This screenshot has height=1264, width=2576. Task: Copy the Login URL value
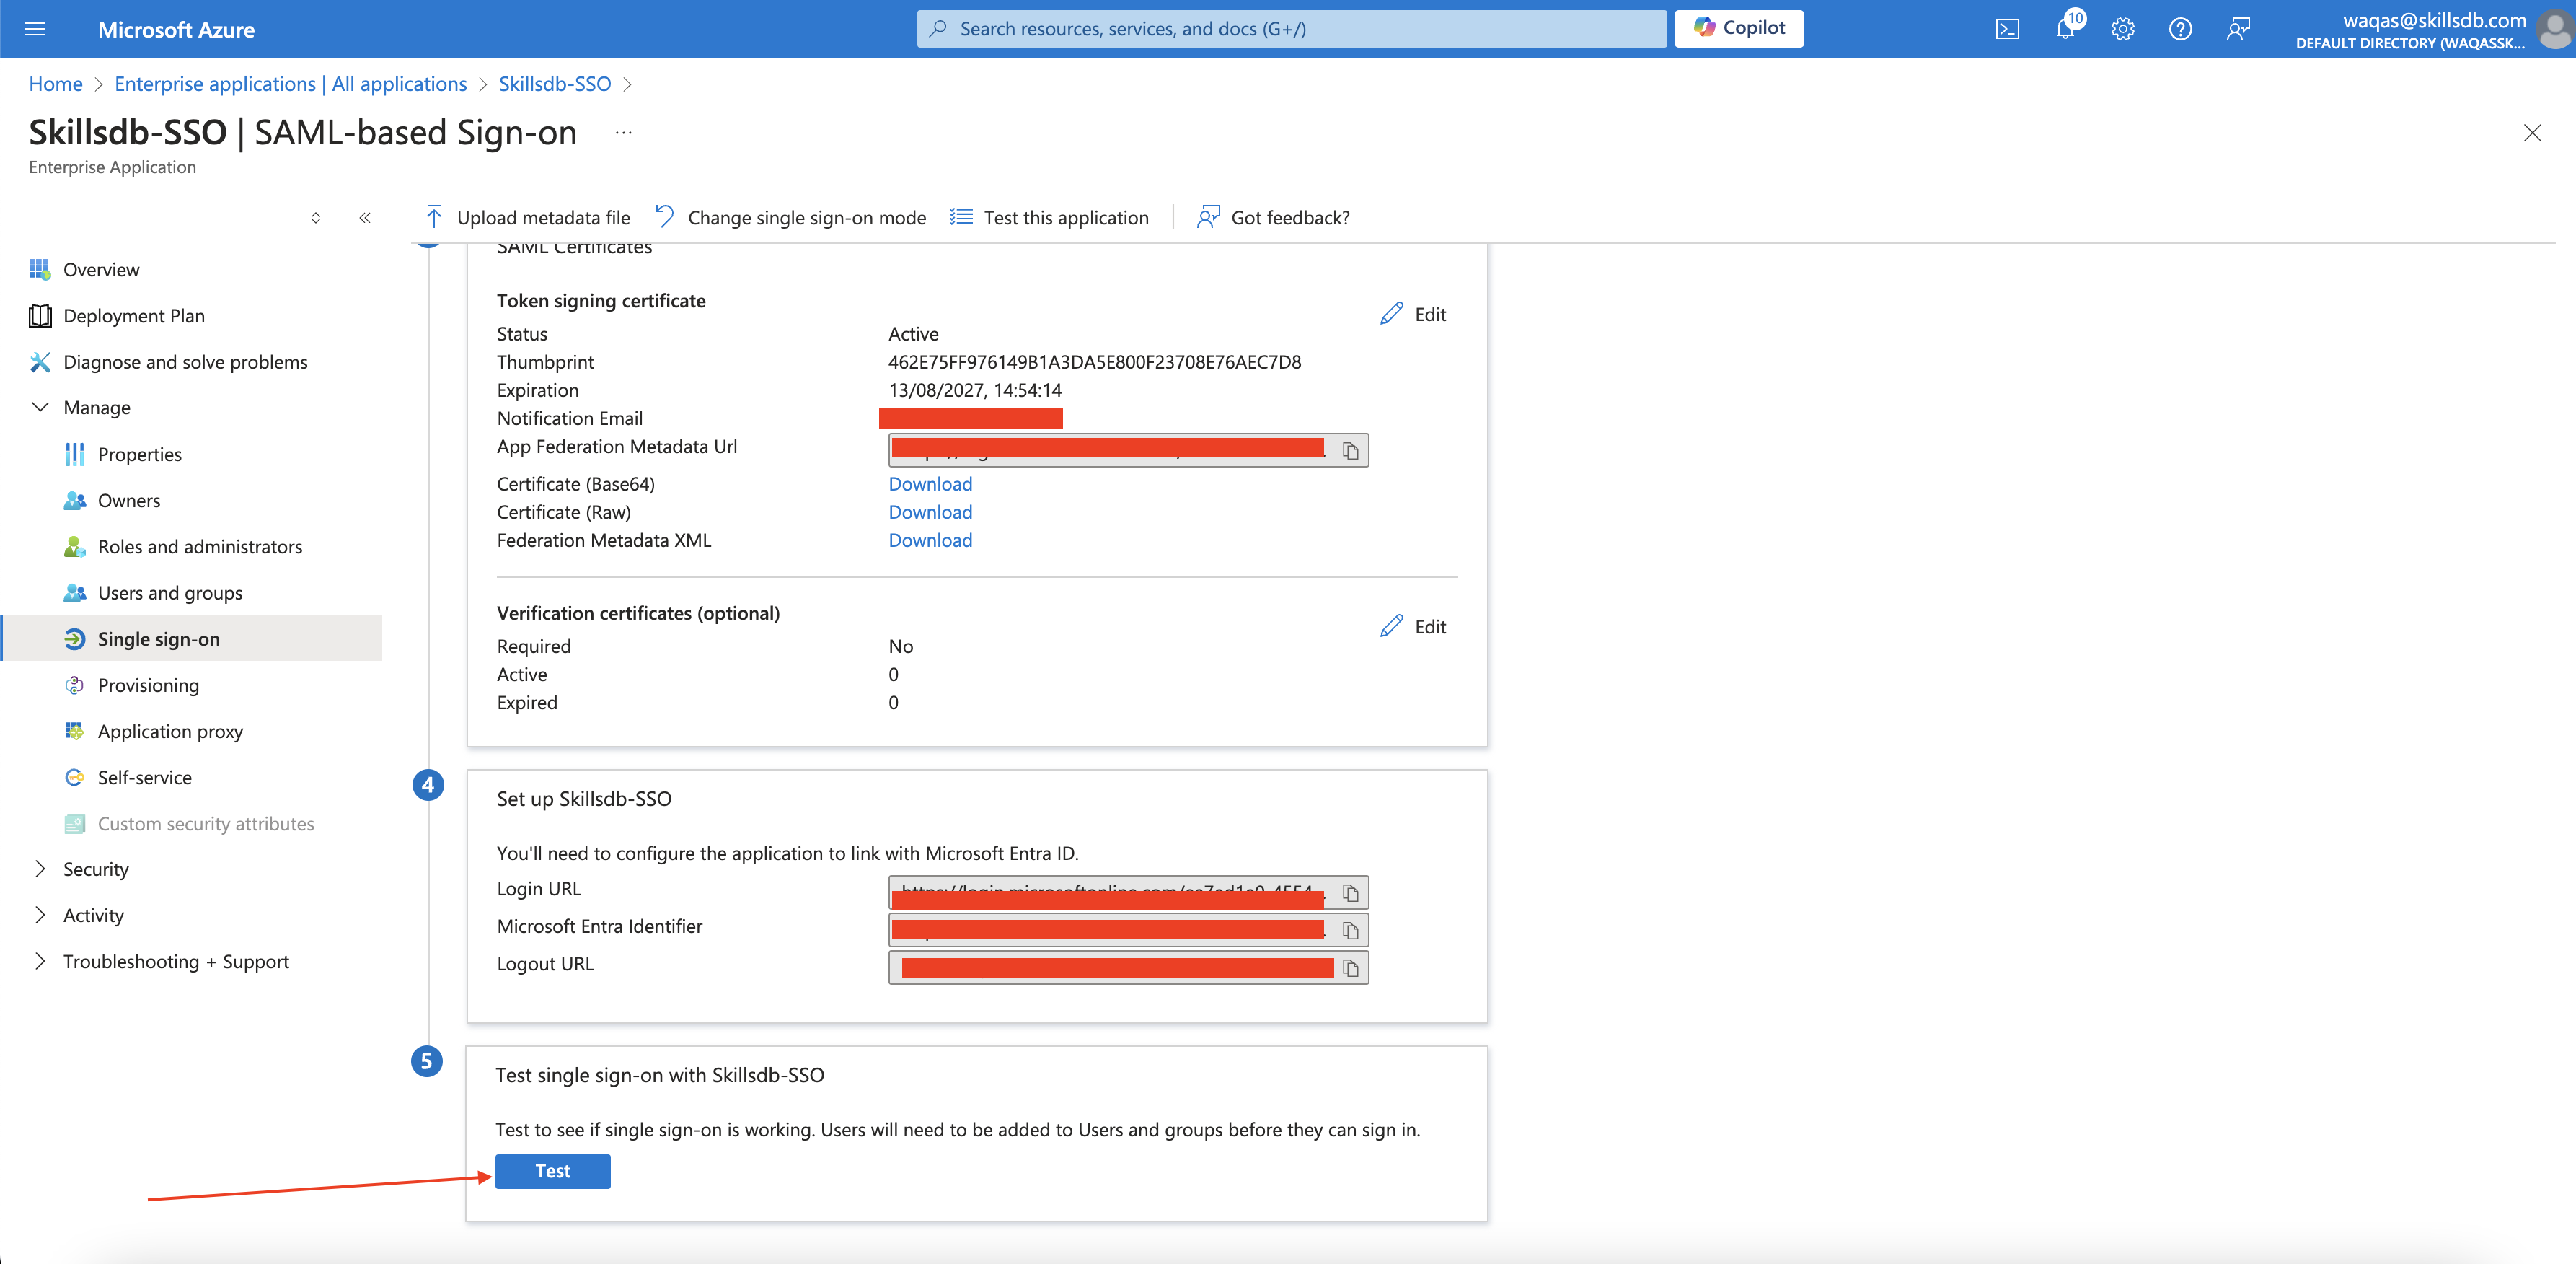(x=1350, y=892)
